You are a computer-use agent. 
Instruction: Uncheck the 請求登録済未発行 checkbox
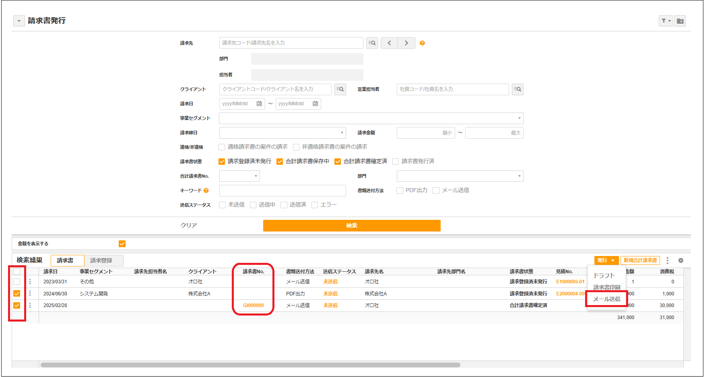click(x=222, y=162)
